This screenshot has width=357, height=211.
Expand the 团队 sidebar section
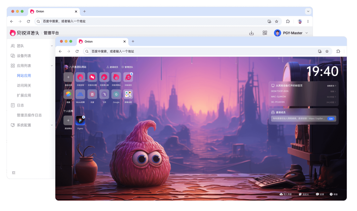point(32,46)
